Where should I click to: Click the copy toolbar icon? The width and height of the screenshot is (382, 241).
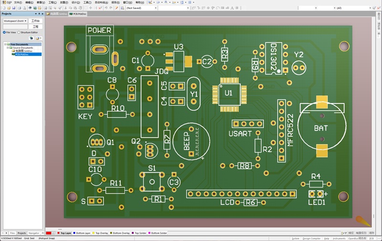[70, 8]
